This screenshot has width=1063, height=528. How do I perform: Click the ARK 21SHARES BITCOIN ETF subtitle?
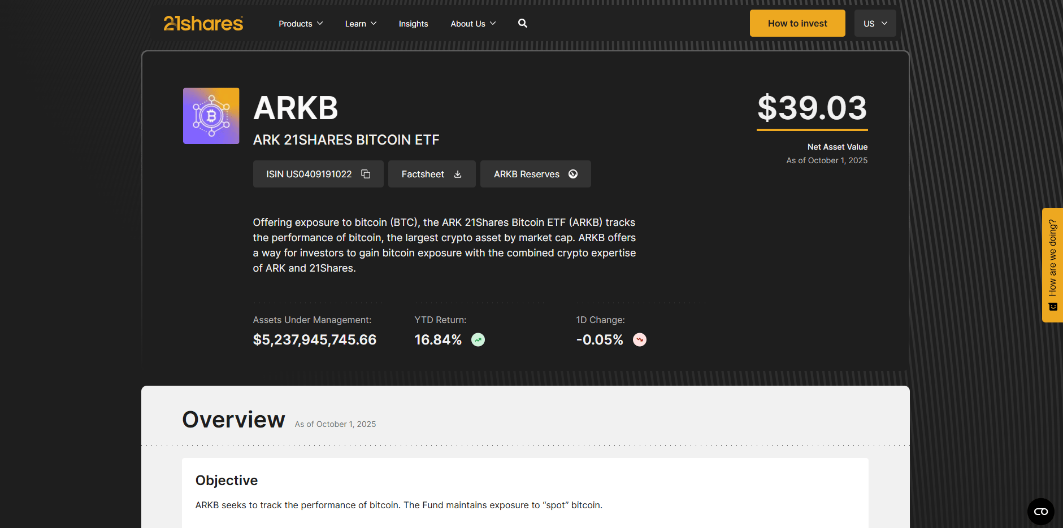(x=346, y=139)
